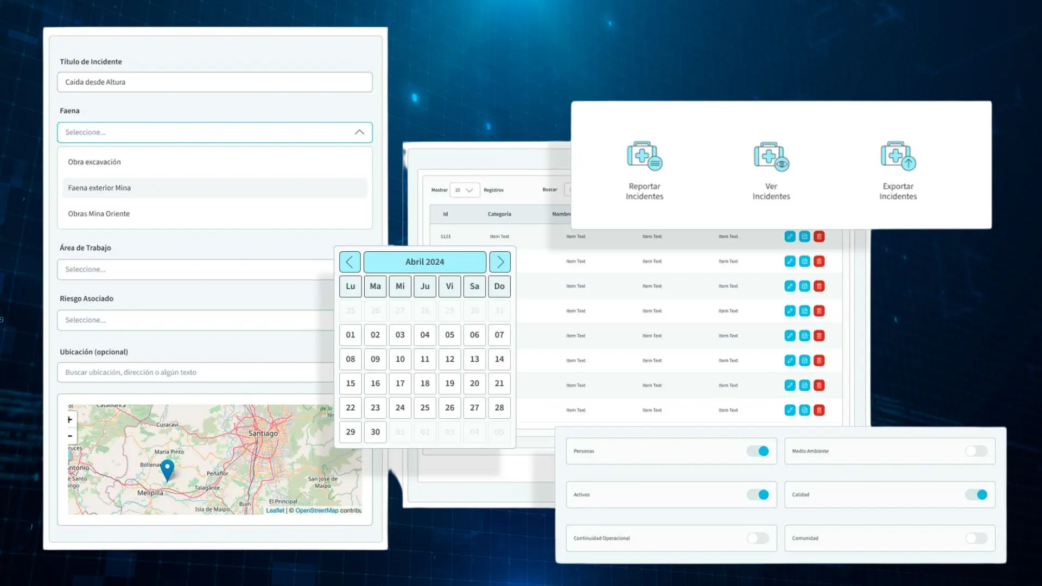Click the red delete trash icon in row 5123
The width and height of the screenshot is (1042, 586).
tap(819, 237)
